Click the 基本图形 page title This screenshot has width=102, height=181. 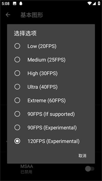(32, 15)
